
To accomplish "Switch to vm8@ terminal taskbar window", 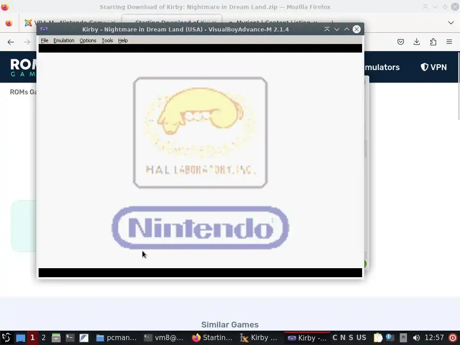I will (164, 338).
